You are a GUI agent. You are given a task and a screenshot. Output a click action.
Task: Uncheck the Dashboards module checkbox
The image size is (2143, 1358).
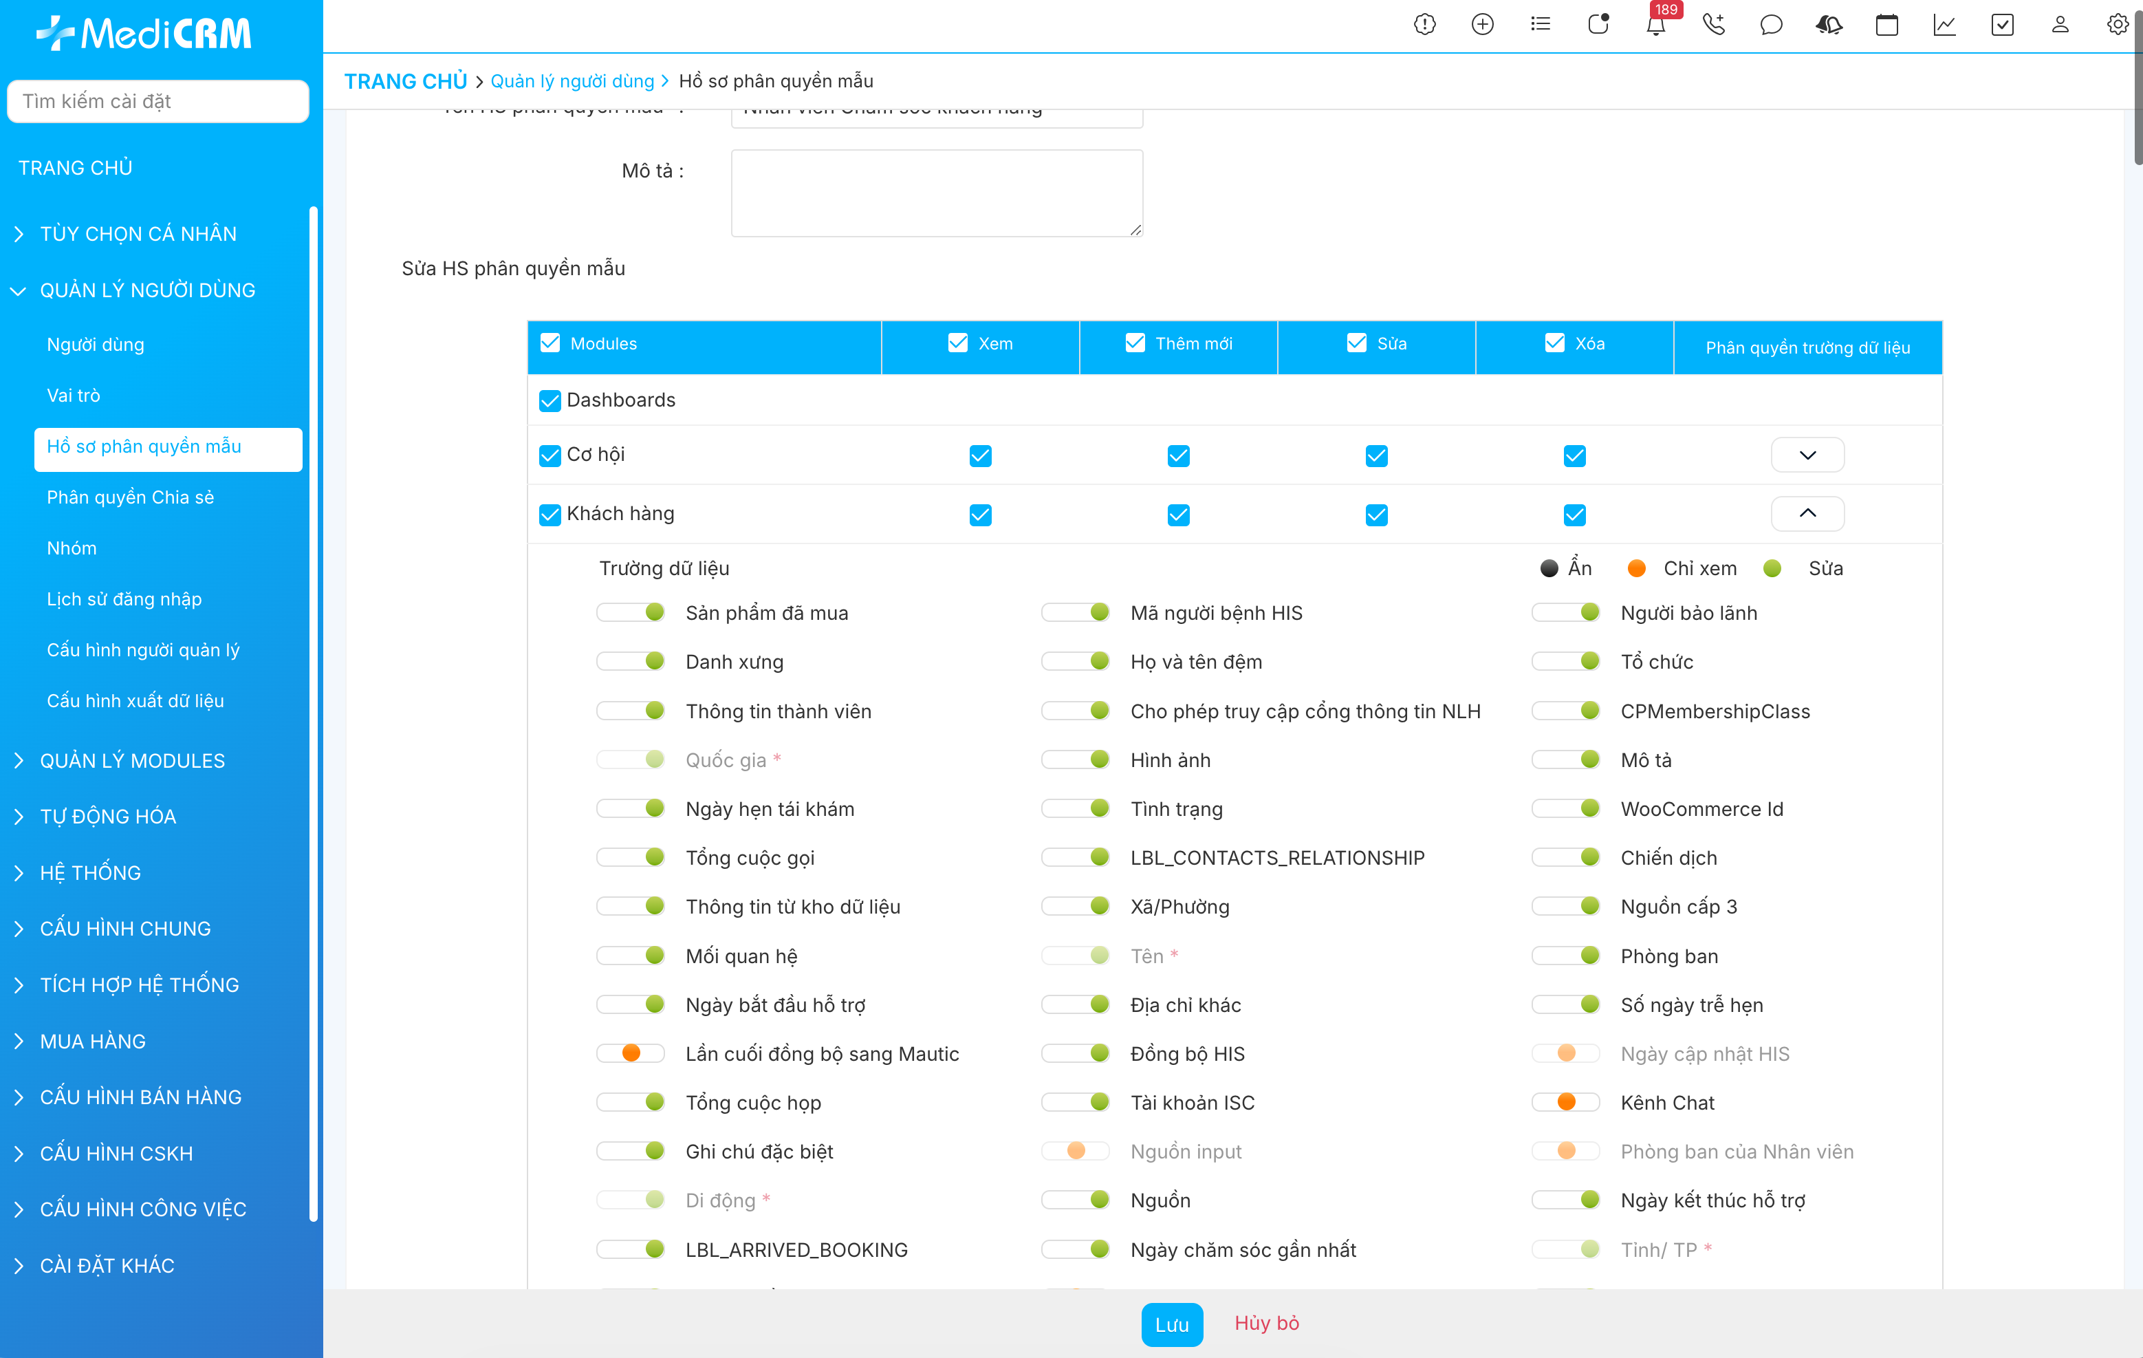[x=550, y=400]
